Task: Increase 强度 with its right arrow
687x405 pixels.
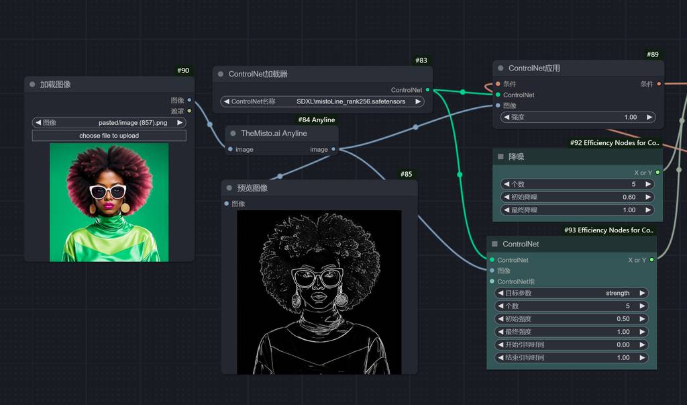Action: [x=649, y=117]
